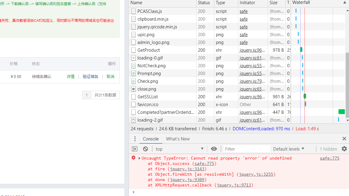Show the console sidebar
349x196 pixels.
[135, 149]
